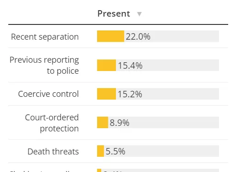236x172 pixels.
Task: Click the sort arrow beside Present
Action: (x=139, y=14)
